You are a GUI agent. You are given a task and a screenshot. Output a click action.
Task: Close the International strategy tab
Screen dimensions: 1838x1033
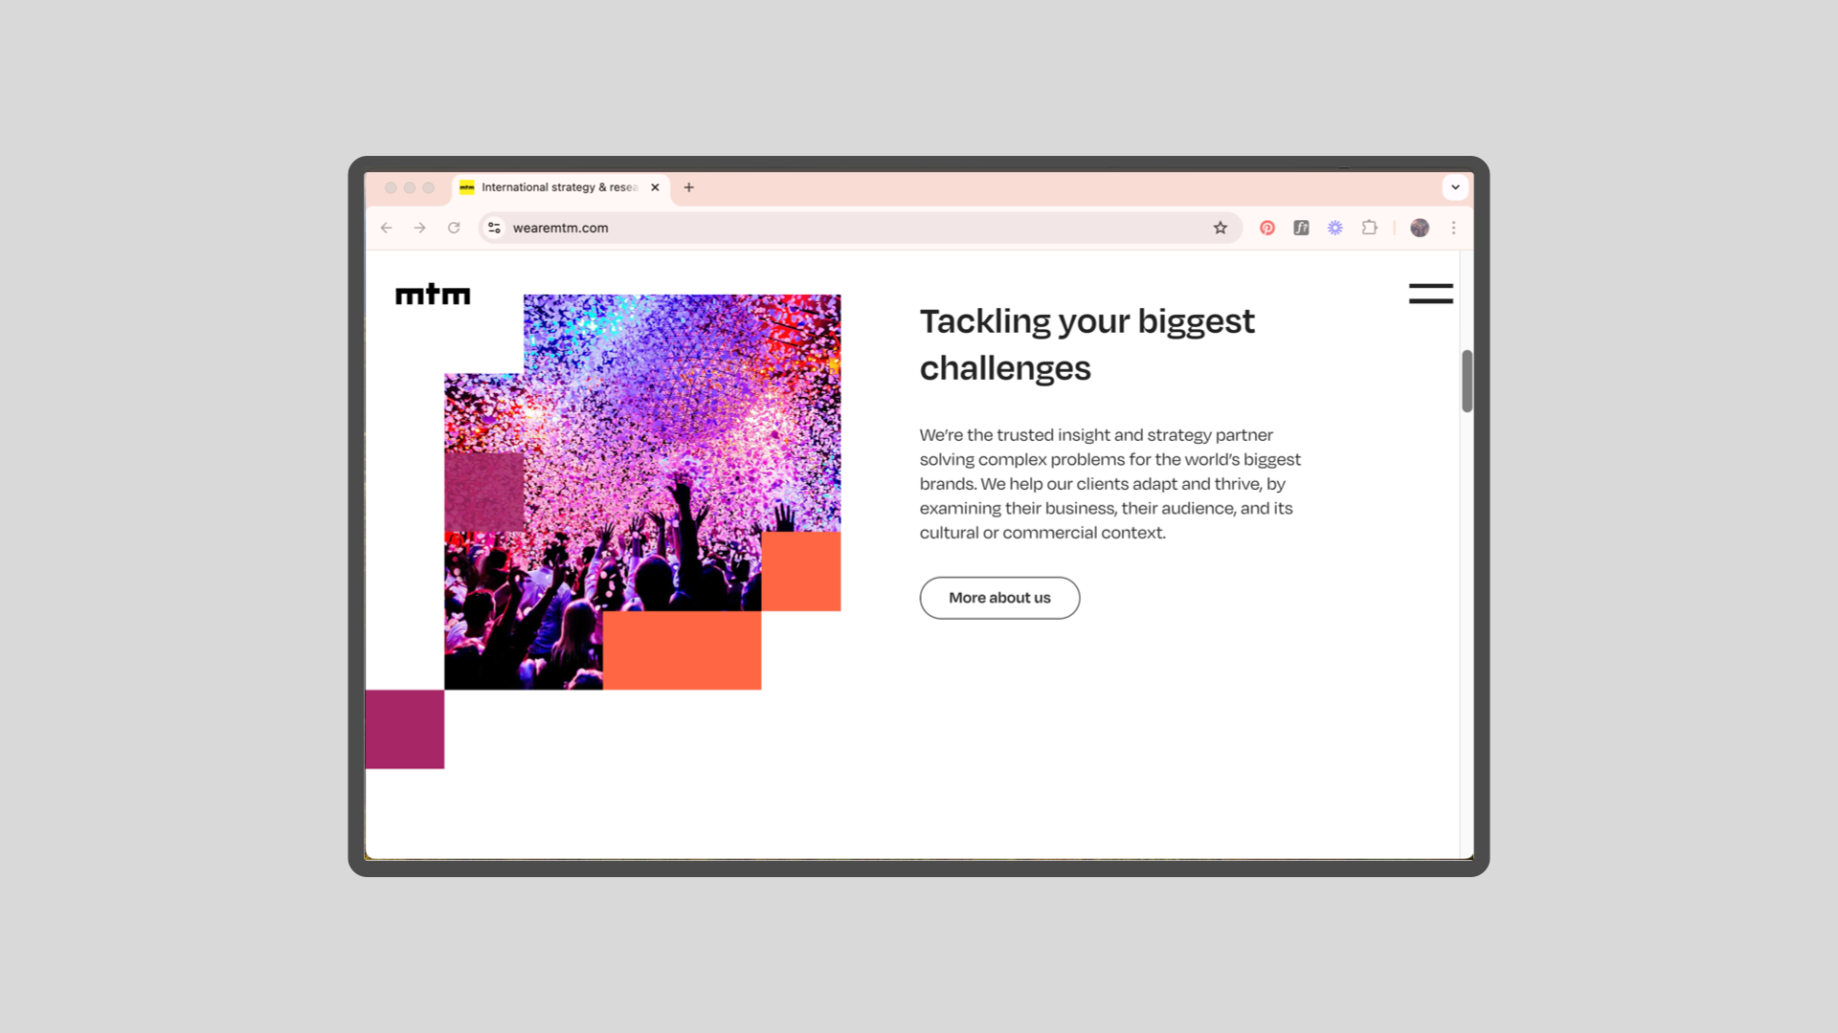[655, 187]
